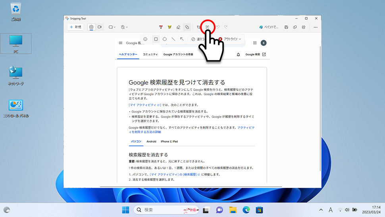Open File Explorer from the taskbar

coord(233,210)
